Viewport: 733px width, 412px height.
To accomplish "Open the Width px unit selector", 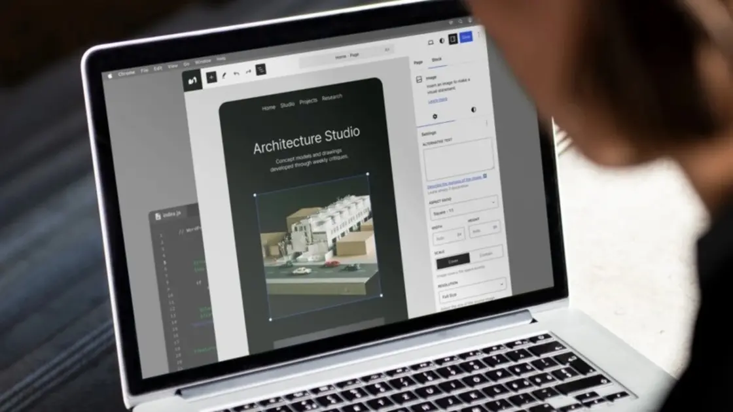I will pos(459,234).
